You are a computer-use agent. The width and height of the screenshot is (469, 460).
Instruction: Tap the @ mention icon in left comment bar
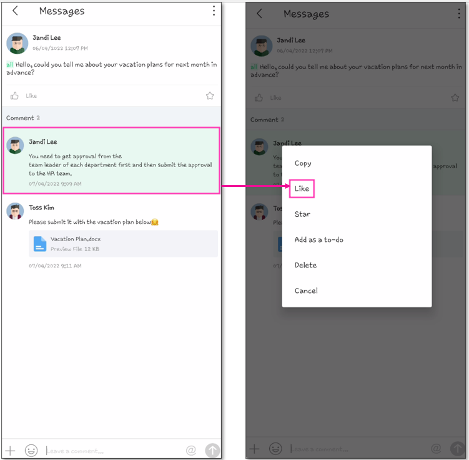191,450
